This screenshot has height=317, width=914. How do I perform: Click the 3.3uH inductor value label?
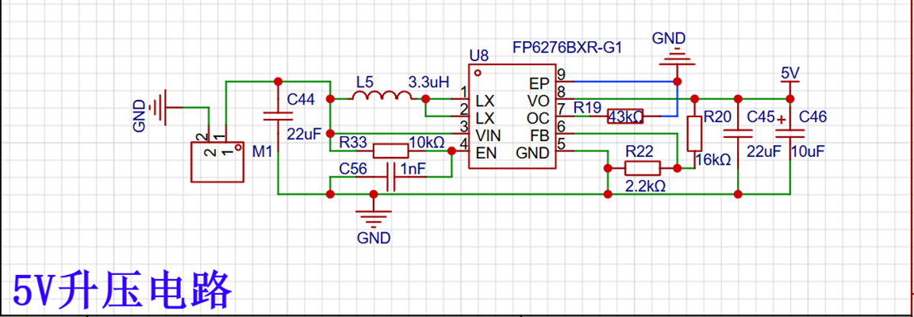pos(428,81)
